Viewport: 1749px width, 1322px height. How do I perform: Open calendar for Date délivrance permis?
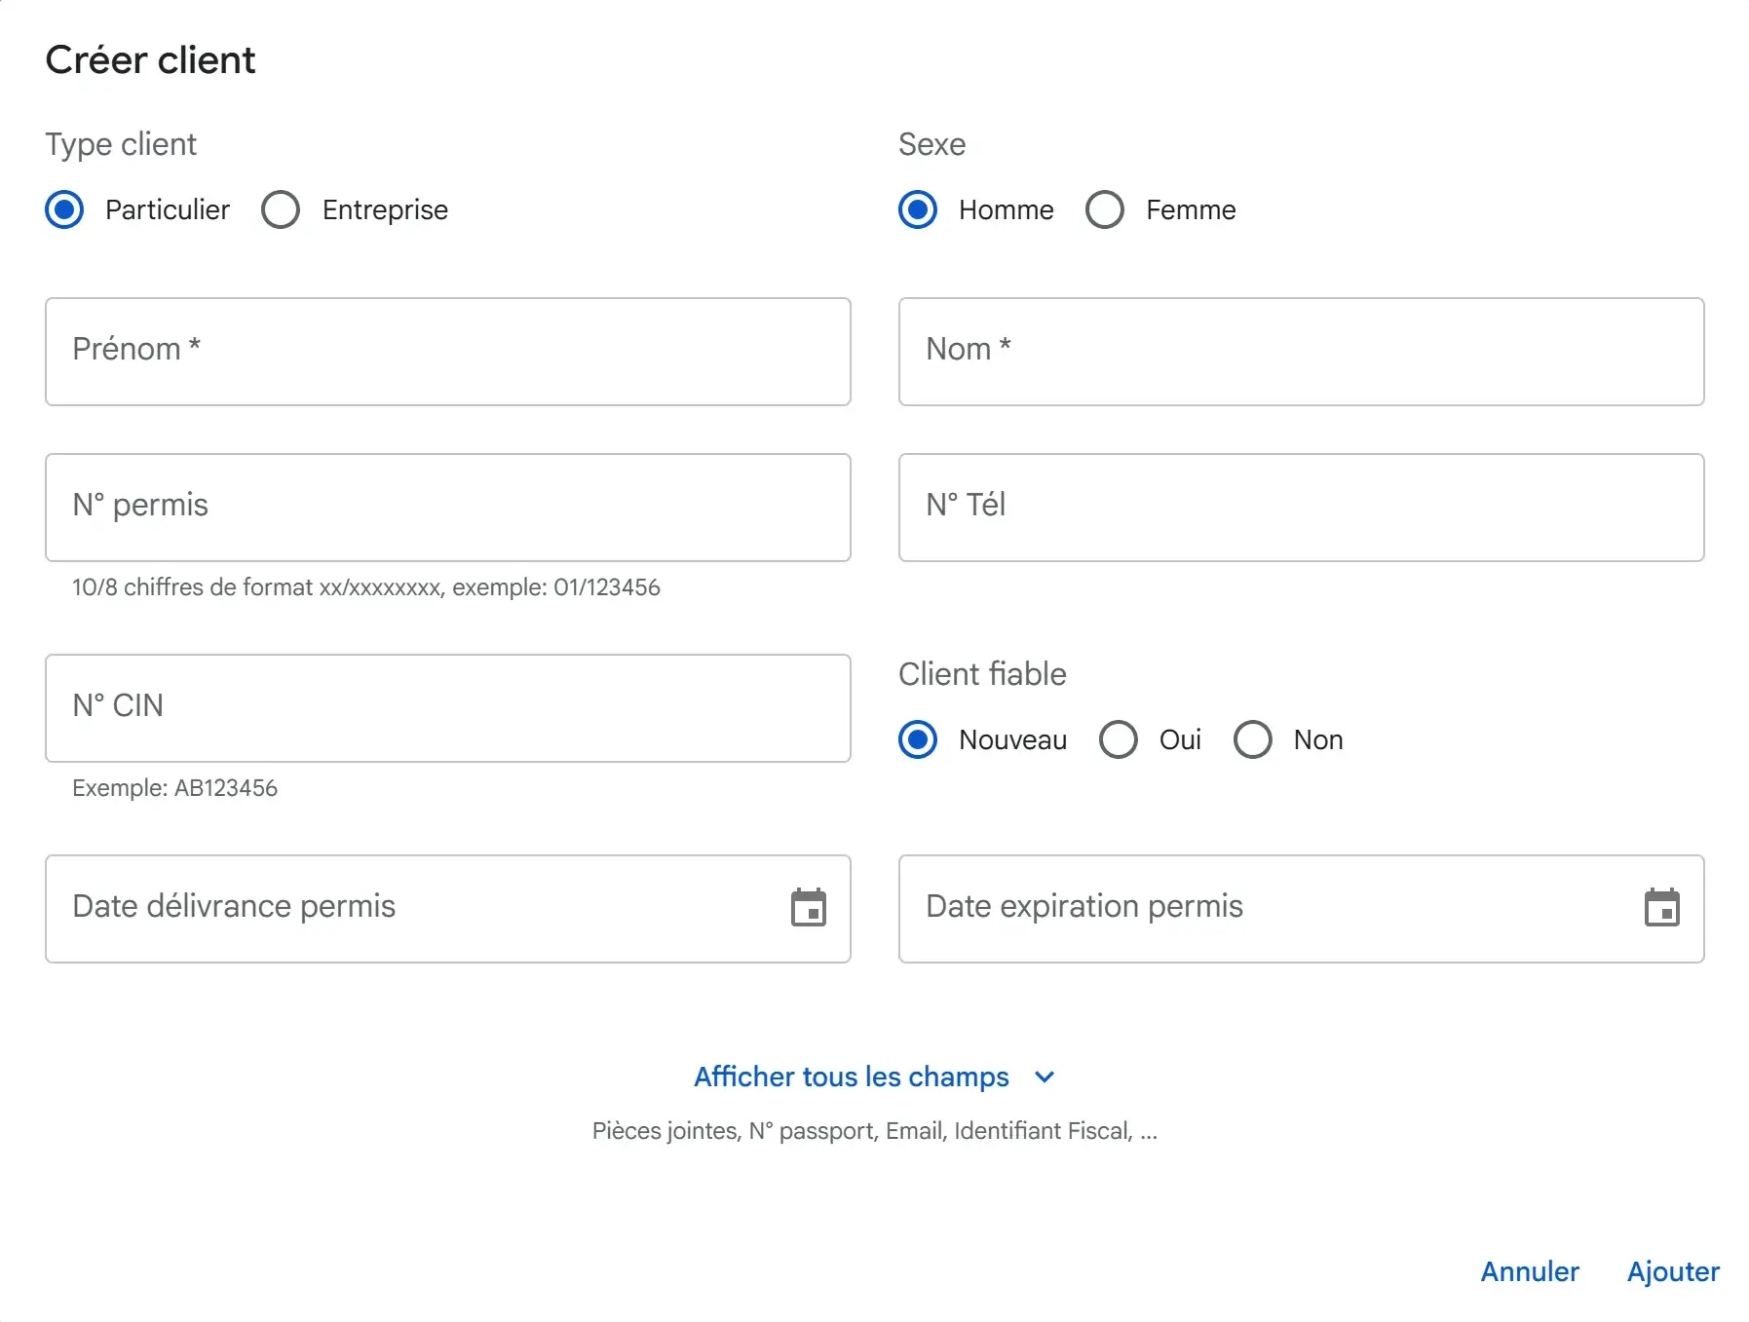[x=808, y=908]
